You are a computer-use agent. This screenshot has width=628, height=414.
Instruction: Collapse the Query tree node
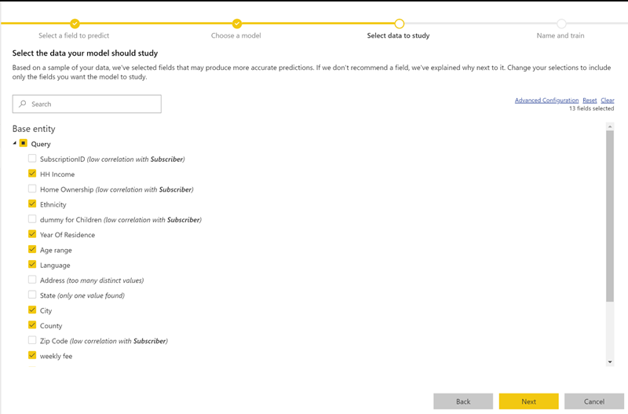14,144
